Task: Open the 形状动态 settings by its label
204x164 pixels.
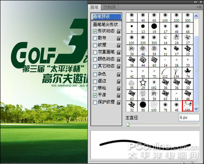Action: tap(106, 31)
